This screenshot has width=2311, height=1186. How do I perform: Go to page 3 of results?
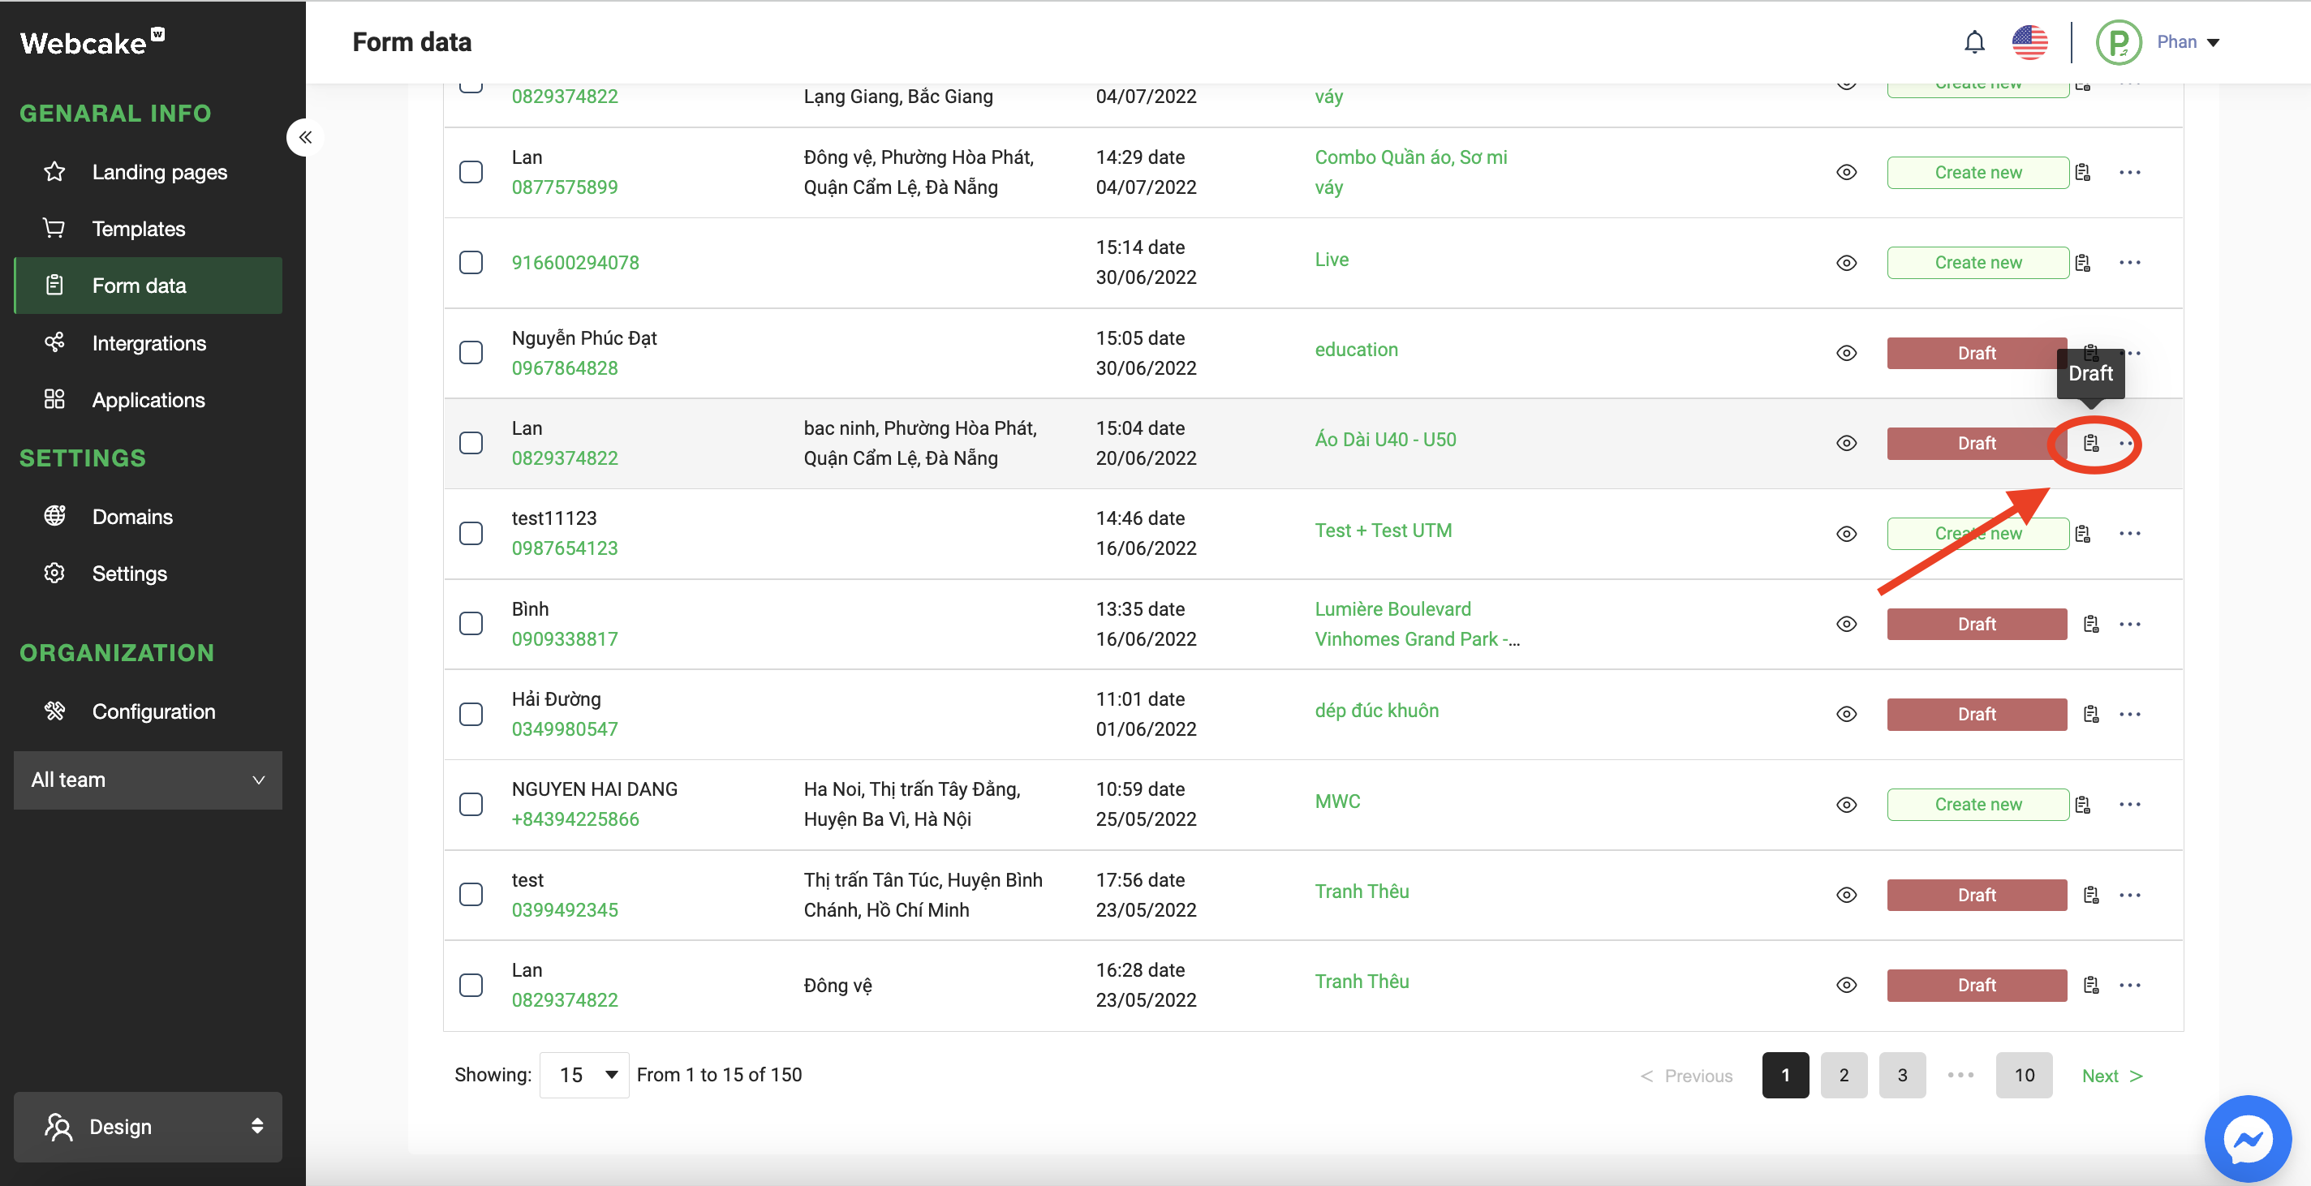[x=1902, y=1075]
